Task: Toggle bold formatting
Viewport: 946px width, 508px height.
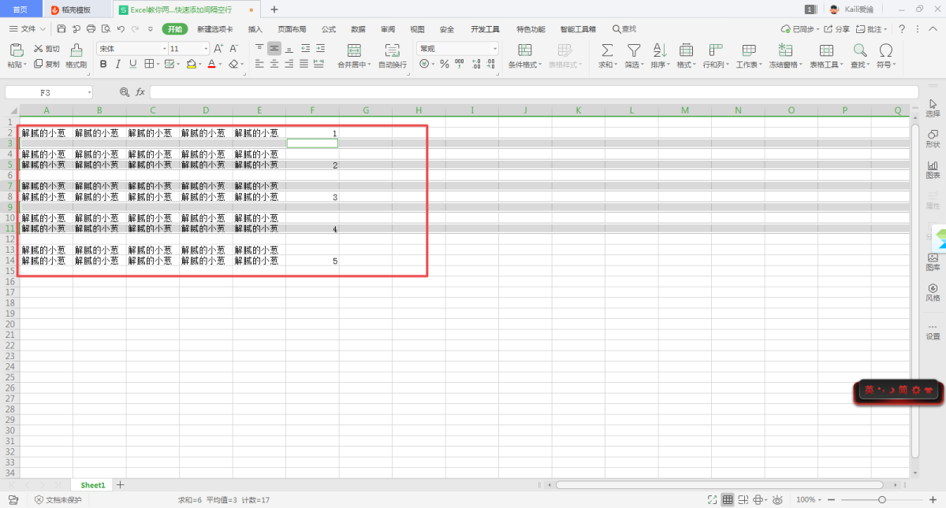Action: (x=103, y=65)
